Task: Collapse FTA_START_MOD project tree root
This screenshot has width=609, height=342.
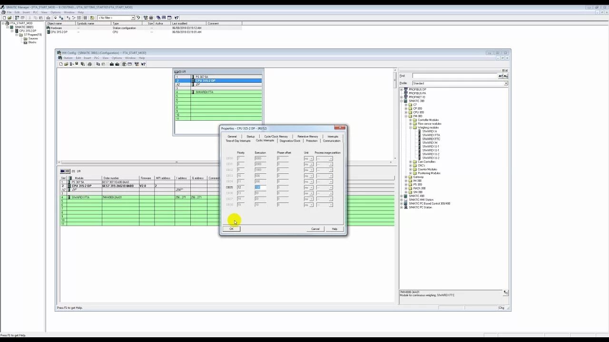Action: tap(3, 23)
